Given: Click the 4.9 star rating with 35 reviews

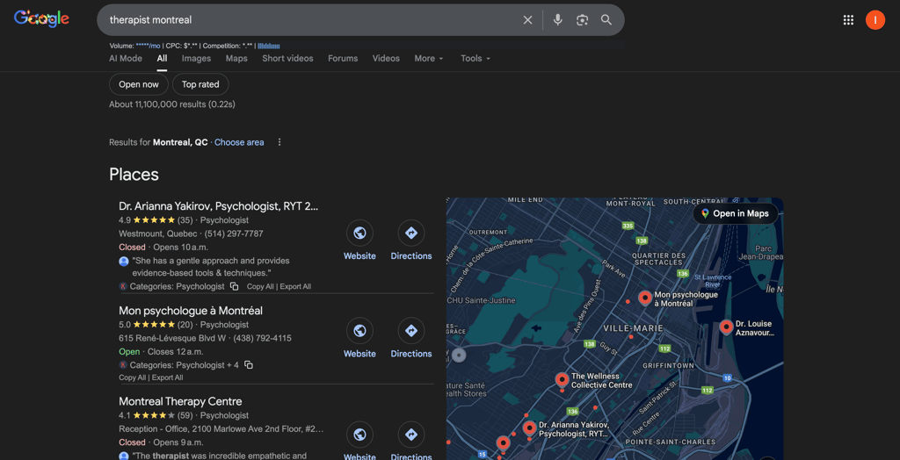Looking at the screenshot, I should point(156,220).
